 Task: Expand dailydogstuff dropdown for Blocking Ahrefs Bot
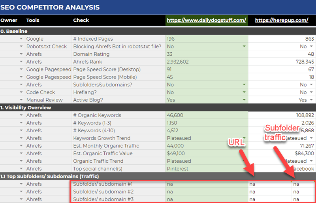point(244,47)
